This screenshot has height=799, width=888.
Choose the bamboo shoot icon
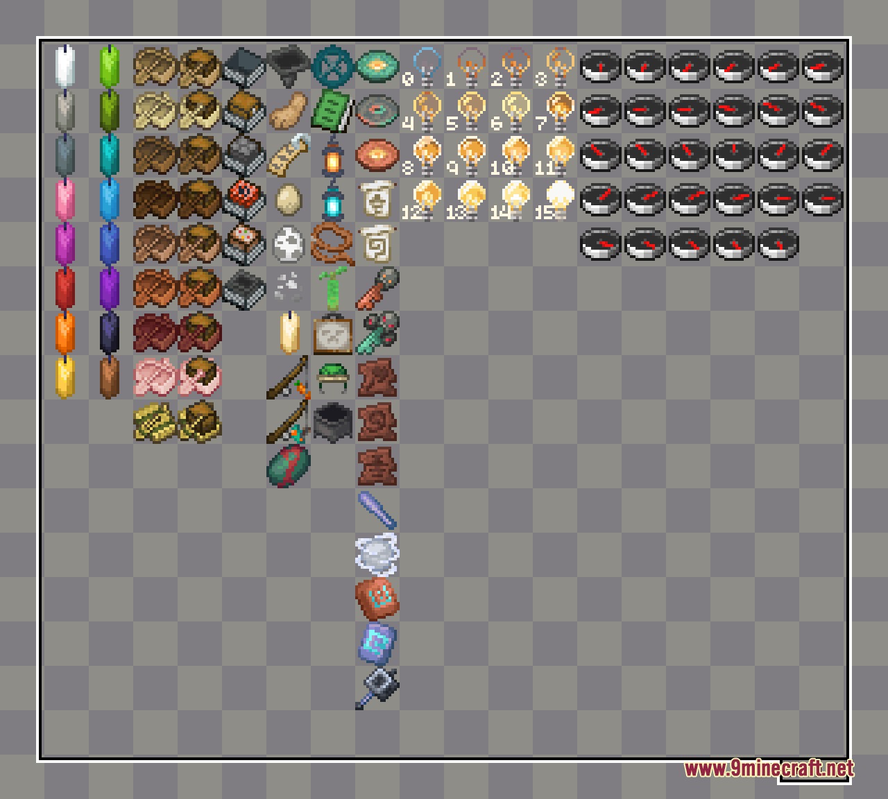pyautogui.click(x=332, y=289)
